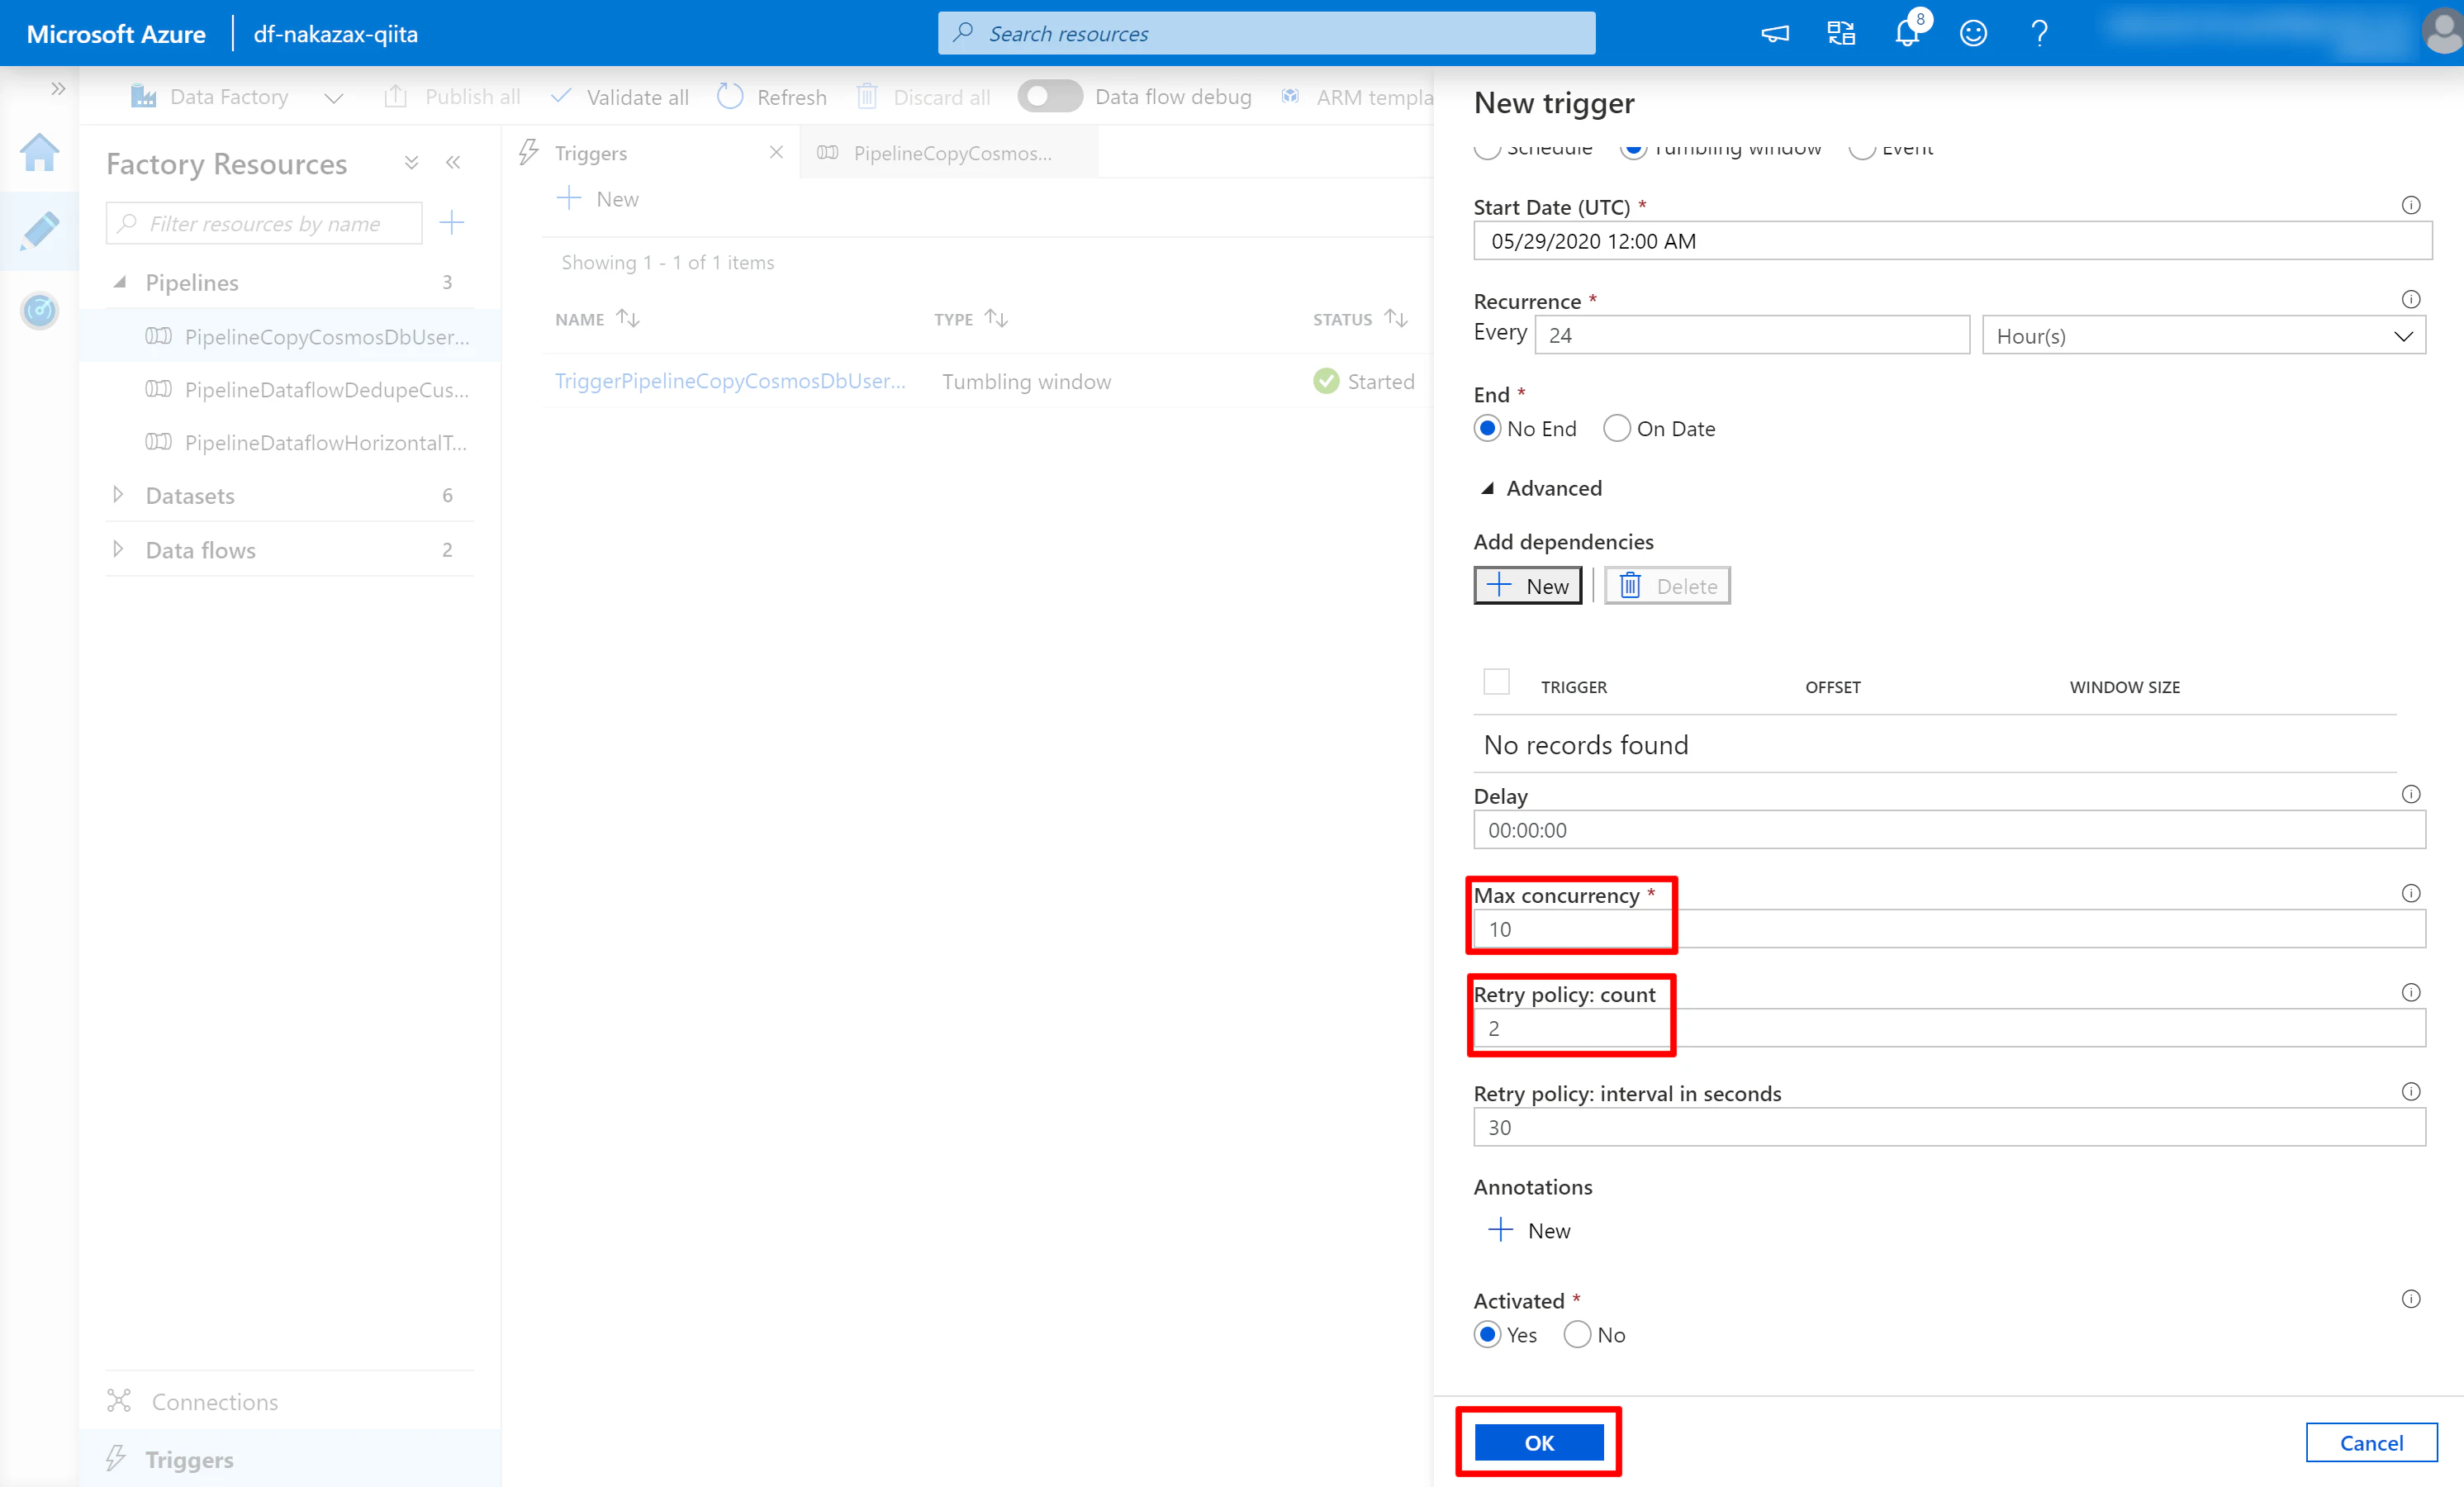
Task: Select PipelineCopyCosmosDbUser pipeline in tree
Action: pyautogui.click(x=326, y=336)
